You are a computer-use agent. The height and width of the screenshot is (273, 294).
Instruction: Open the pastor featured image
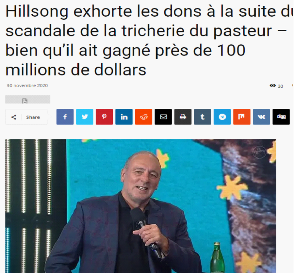(140, 206)
